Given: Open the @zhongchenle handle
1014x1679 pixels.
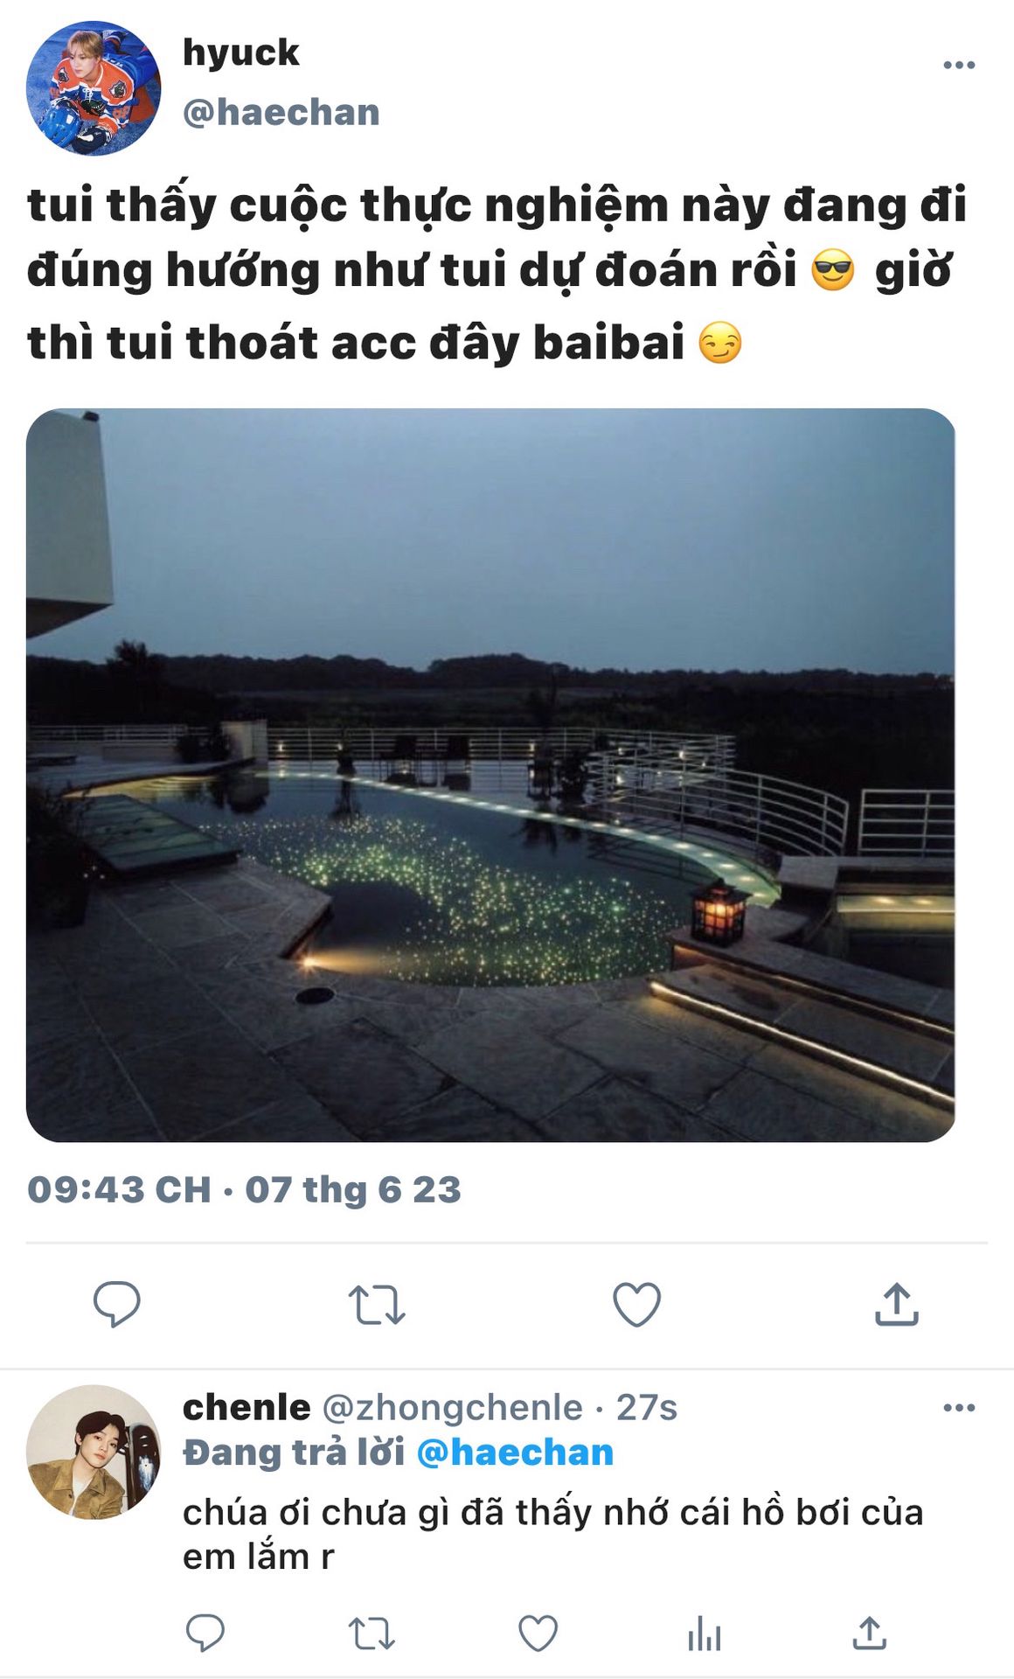Looking at the screenshot, I should tap(452, 1408).
